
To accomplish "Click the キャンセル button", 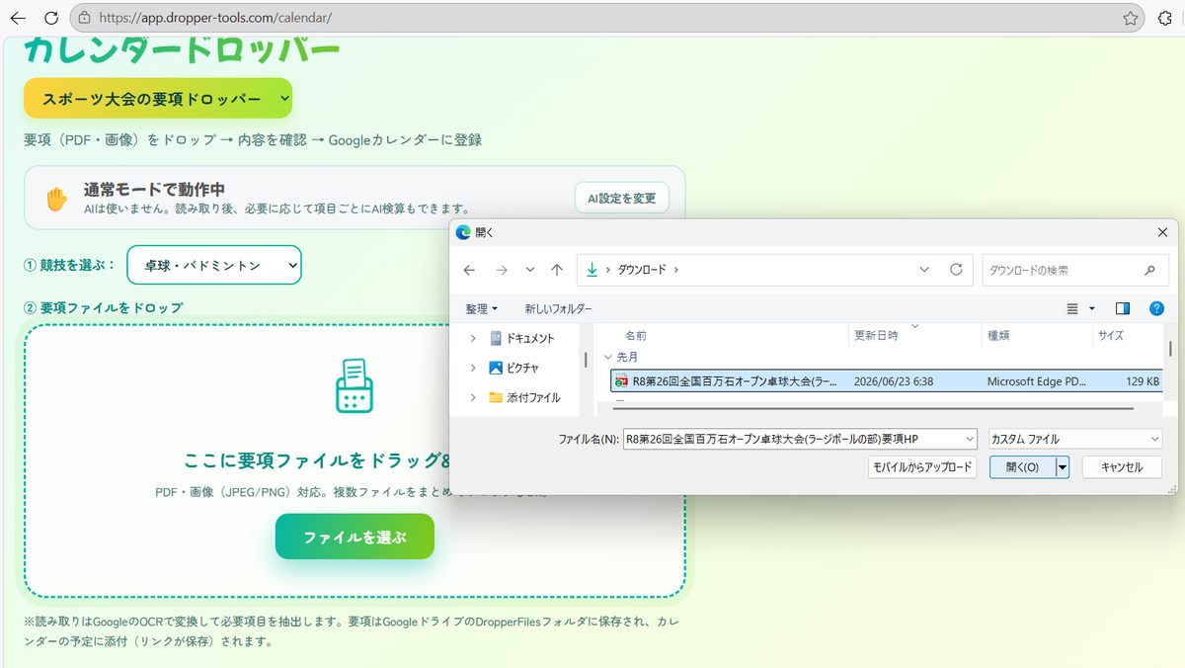I will click(x=1122, y=467).
